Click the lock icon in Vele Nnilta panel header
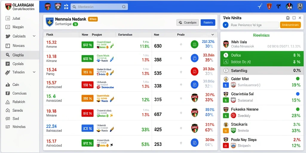The height and width of the screenshot is (153, 306). [x=288, y=18]
